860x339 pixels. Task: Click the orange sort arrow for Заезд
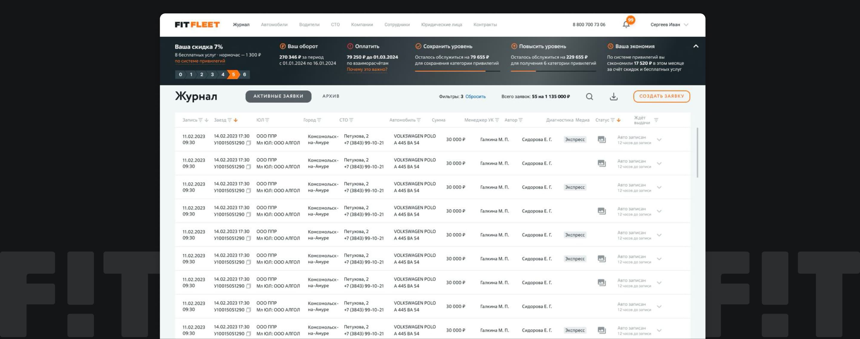235,120
